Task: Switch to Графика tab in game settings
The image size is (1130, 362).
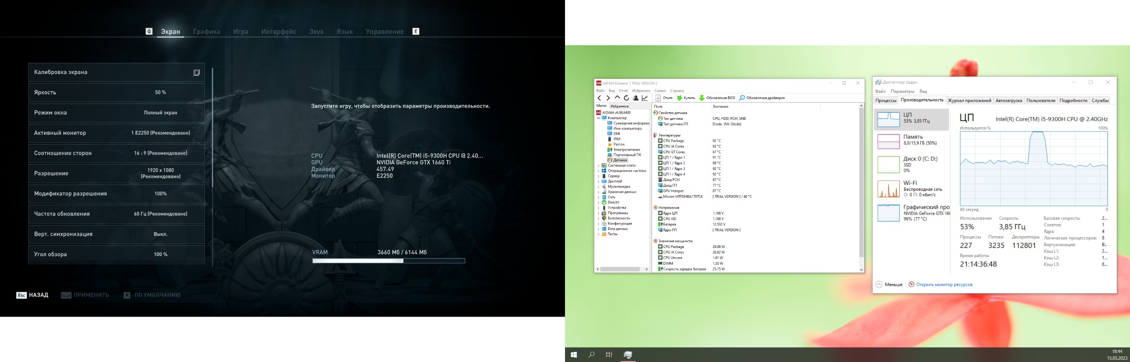Action: [x=207, y=32]
